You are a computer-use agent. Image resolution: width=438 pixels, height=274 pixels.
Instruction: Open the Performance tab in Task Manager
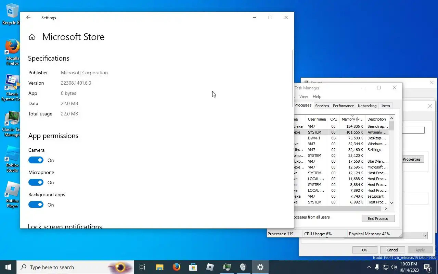343,106
